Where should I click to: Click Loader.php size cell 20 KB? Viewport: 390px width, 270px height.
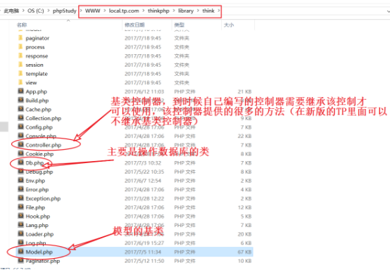point(244,234)
